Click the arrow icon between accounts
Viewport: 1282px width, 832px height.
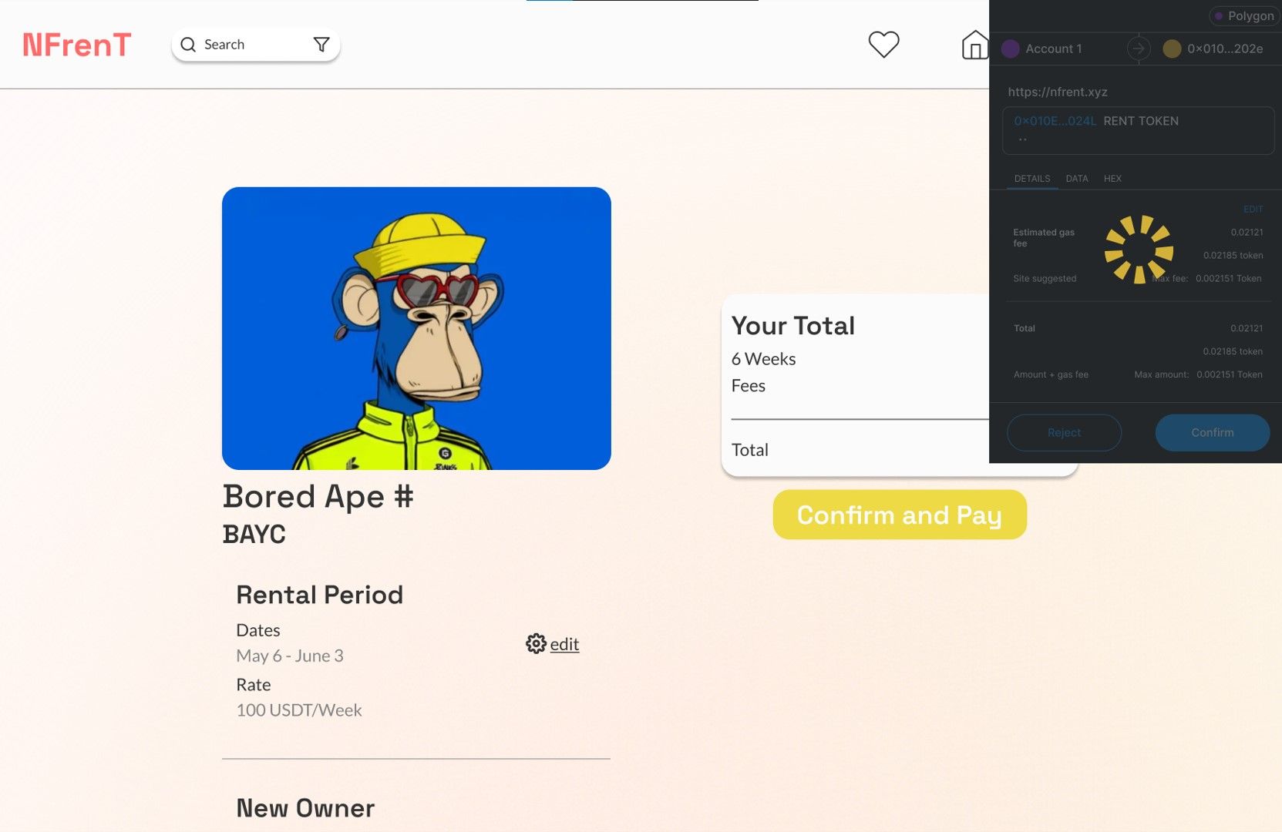1139,49
